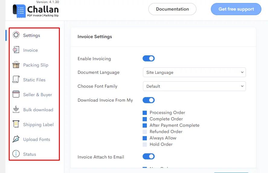
Task: Click the Status info icon
Action: click(16, 154)
